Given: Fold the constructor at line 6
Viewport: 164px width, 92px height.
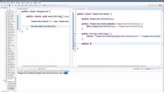Looking at the screenshot, I should coord(76,24).
